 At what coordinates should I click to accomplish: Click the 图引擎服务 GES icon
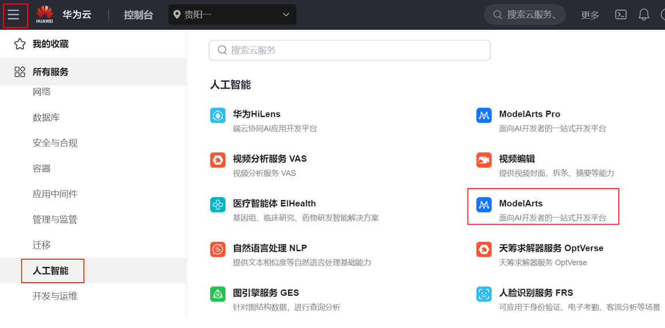[218, 294]
